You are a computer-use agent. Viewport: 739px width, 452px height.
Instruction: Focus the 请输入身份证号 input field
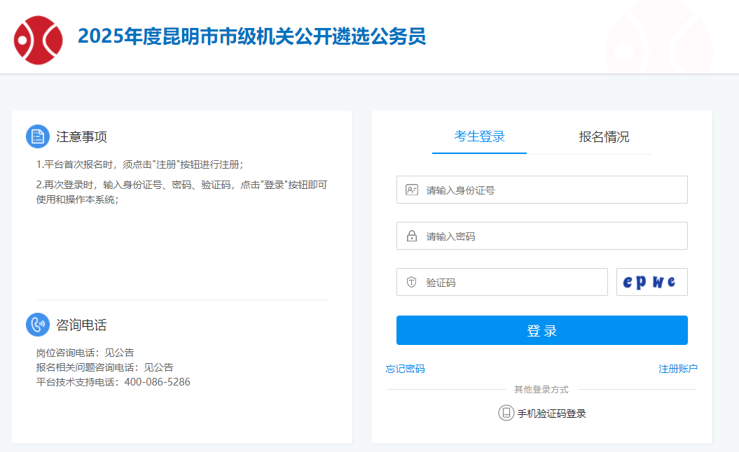(553, 190)
